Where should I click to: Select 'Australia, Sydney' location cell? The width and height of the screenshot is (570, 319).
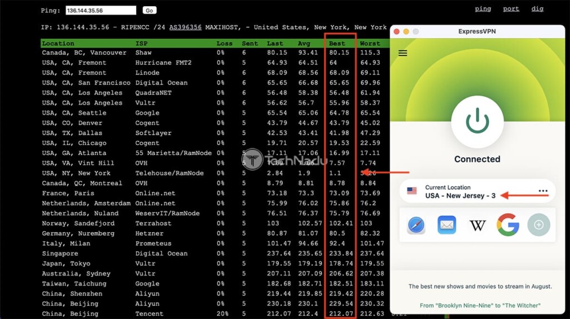[x=76, y=273]
